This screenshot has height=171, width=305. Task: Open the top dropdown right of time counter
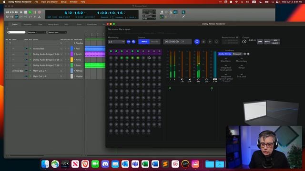pos(149,10)
